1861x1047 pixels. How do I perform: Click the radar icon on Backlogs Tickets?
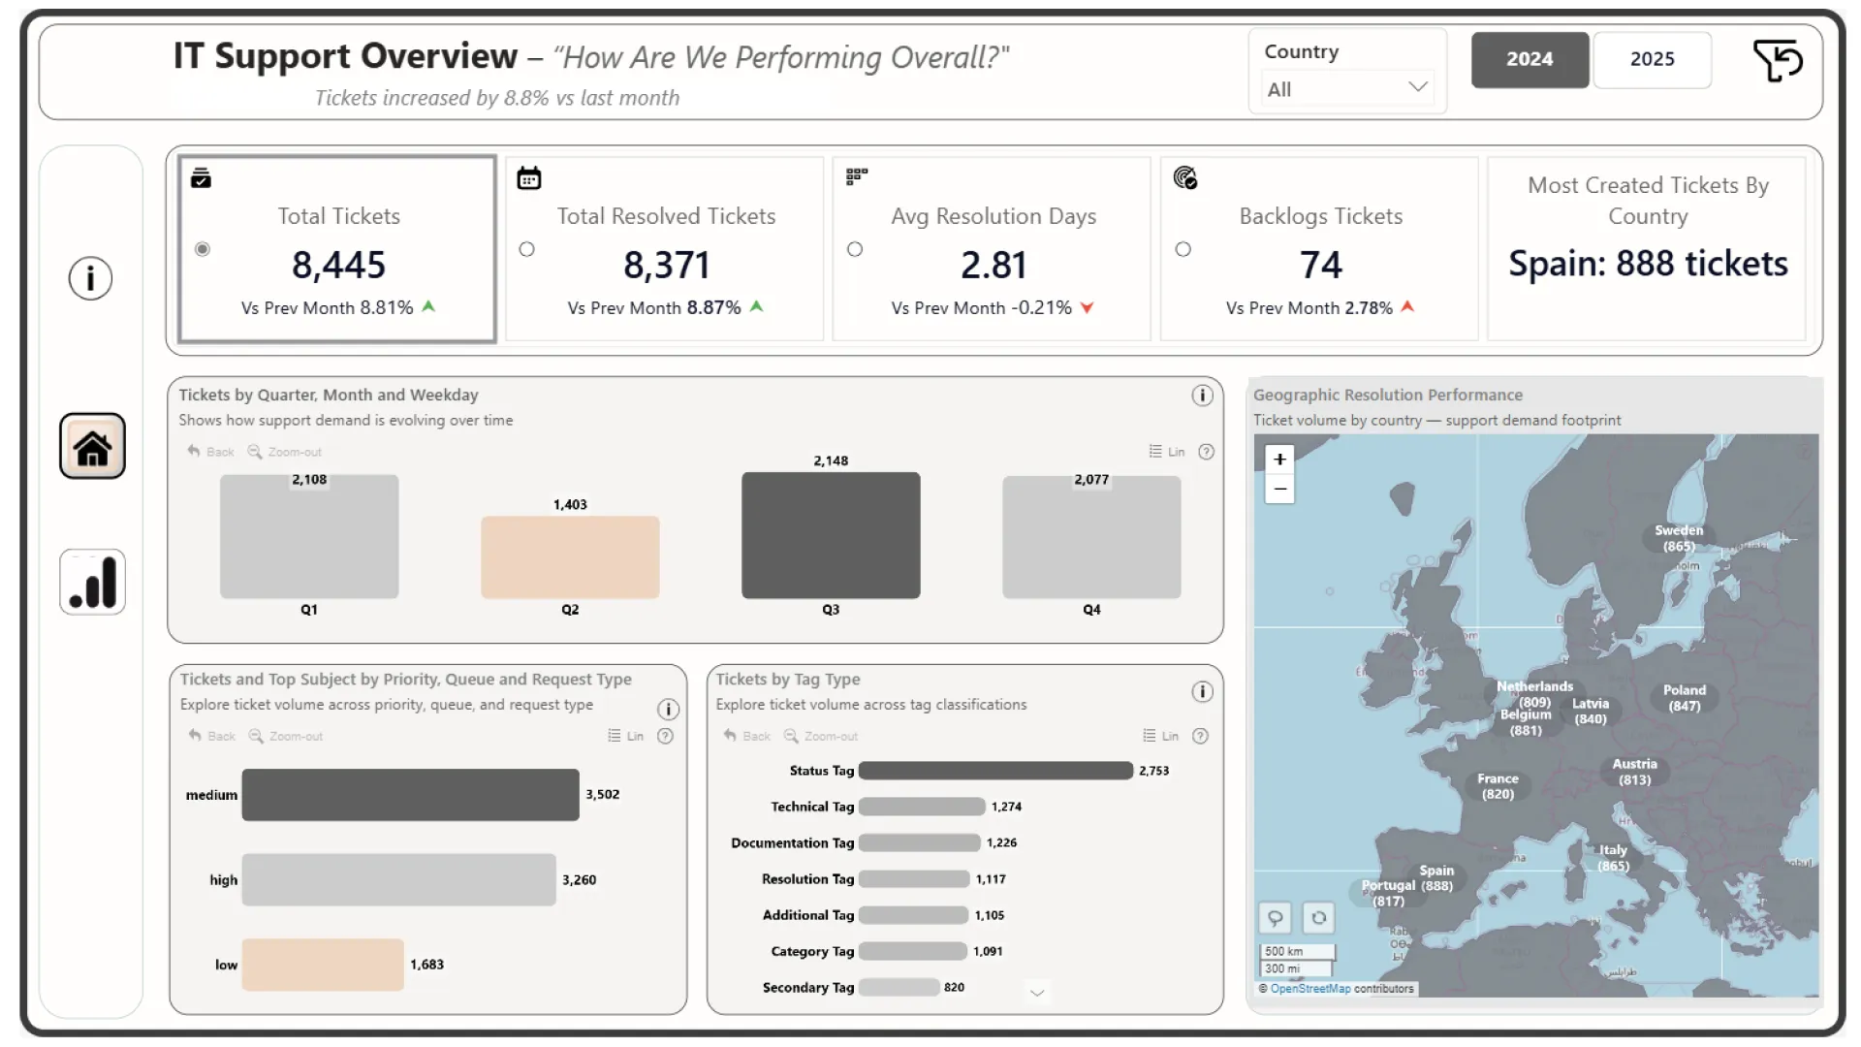(1184, 177)
